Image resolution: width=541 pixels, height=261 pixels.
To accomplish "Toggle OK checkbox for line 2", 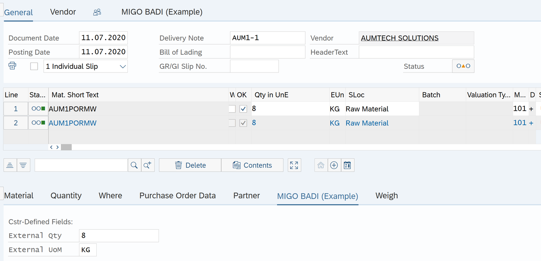I will point(243,123).
